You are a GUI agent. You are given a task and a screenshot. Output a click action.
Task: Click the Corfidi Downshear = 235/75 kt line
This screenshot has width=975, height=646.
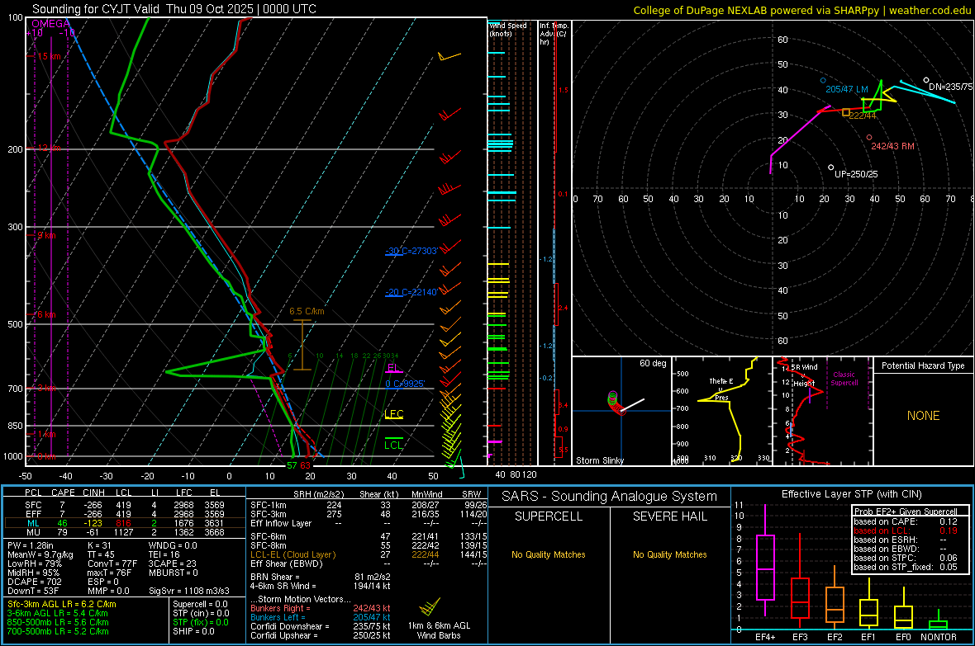tap(320, 626)
